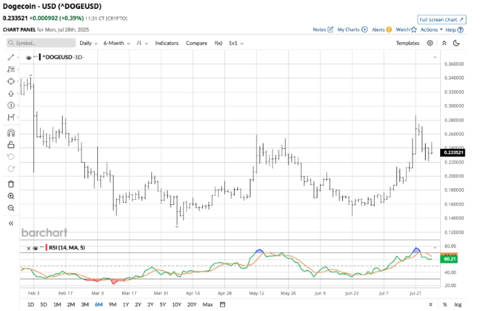Select the shapes drawing tool

[x=11, y=81]
